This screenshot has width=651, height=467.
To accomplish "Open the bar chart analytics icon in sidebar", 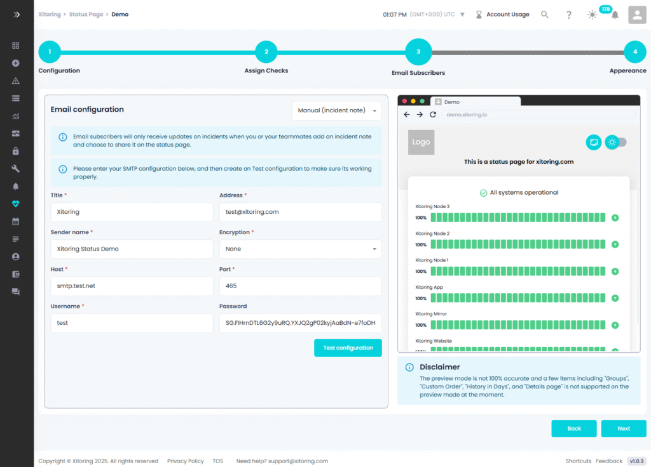I will coord(16,116).
